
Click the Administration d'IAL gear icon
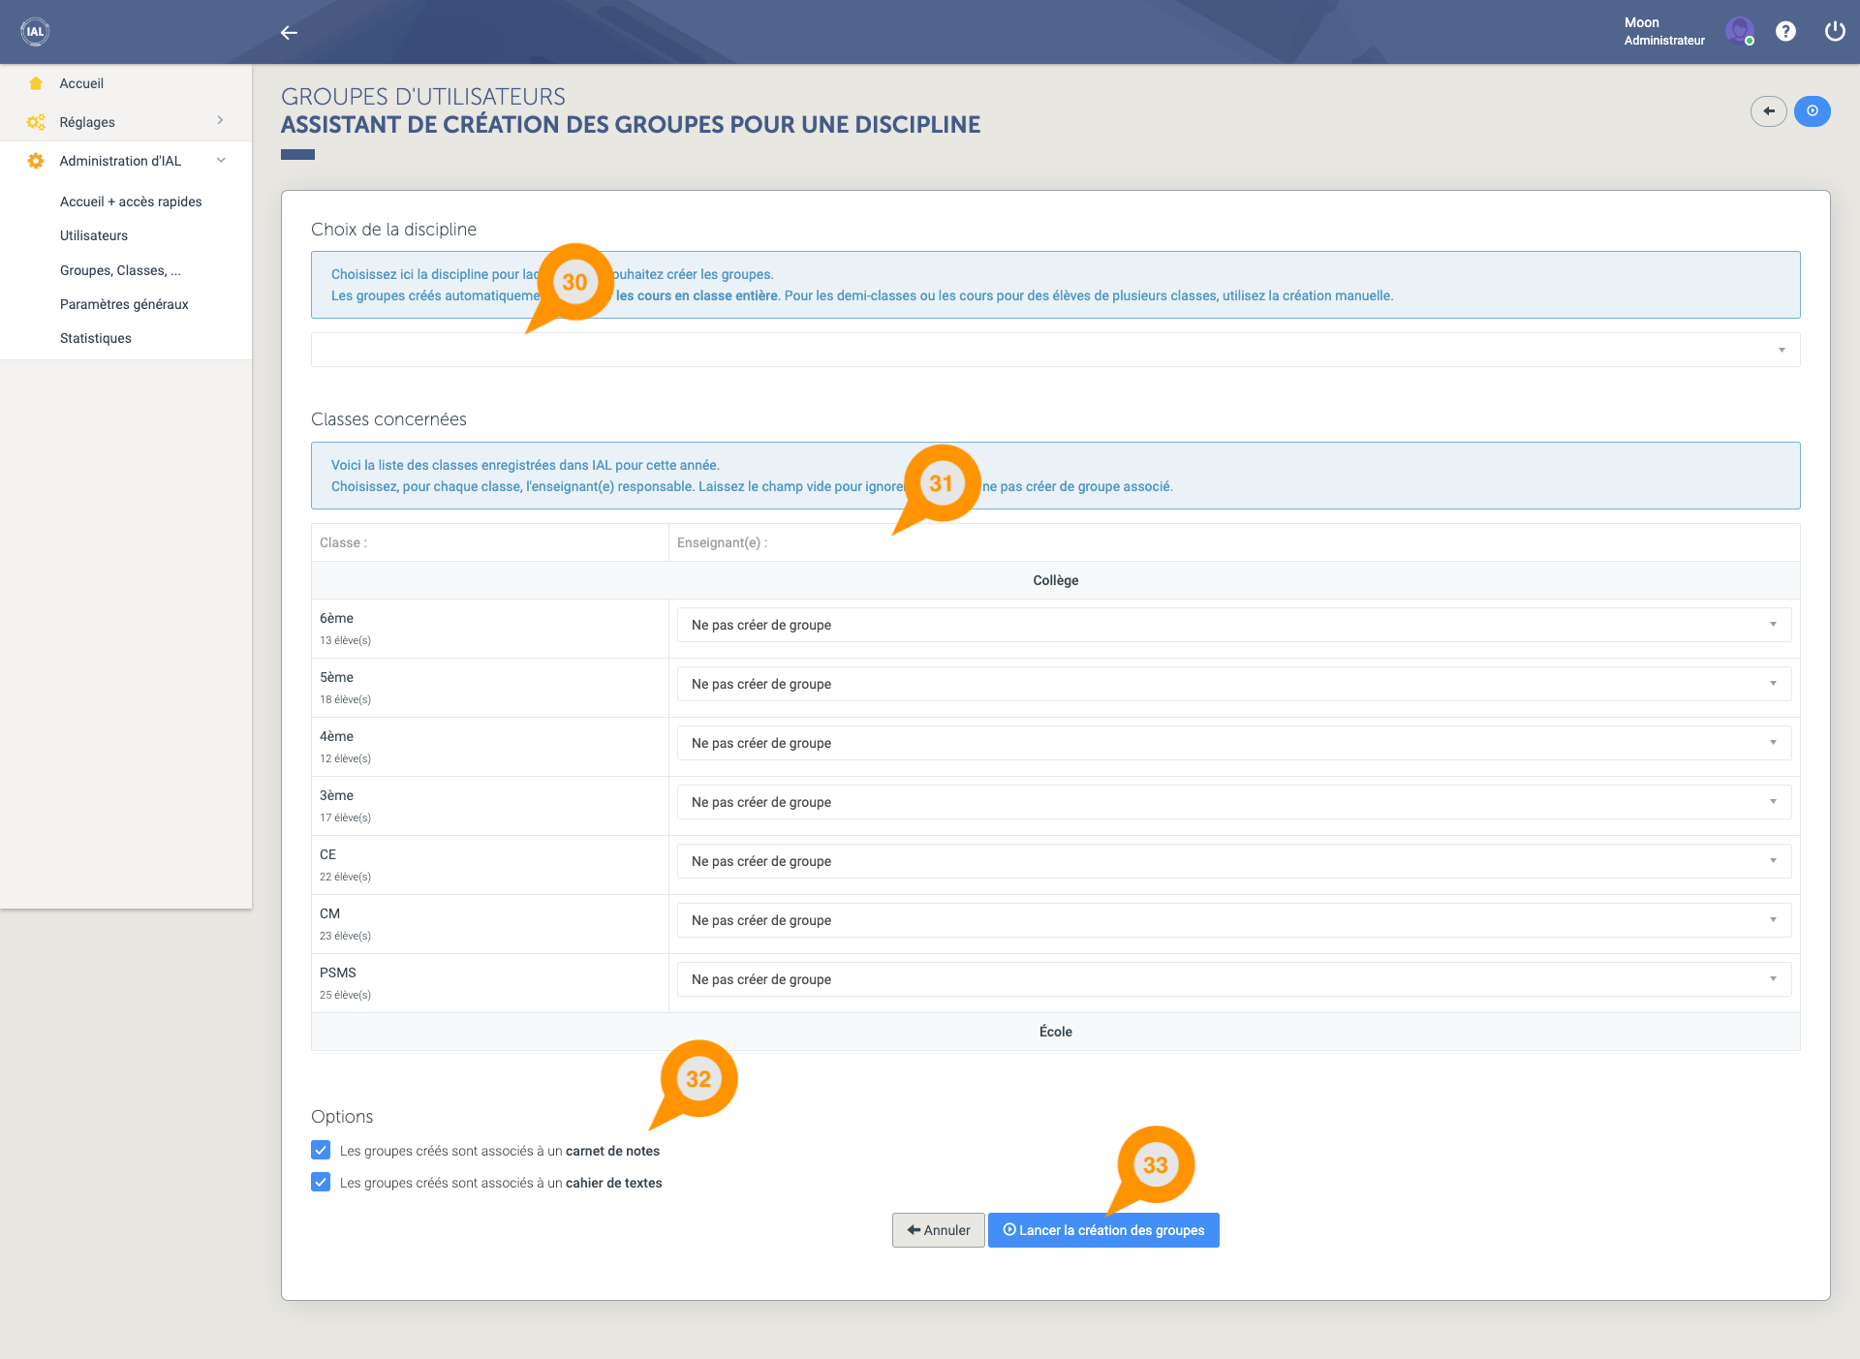tap(36, 161)
